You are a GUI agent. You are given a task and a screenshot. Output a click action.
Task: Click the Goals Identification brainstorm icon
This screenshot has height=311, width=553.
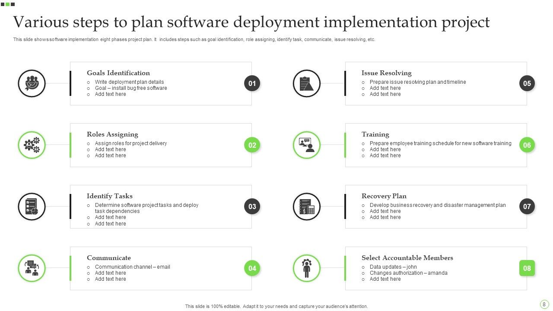[32, 83]
